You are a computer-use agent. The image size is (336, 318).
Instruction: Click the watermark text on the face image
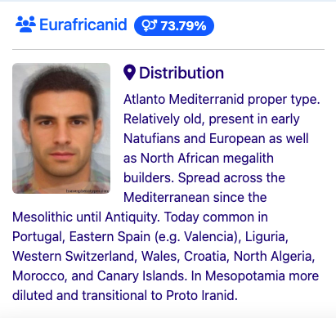coord(87,191)
